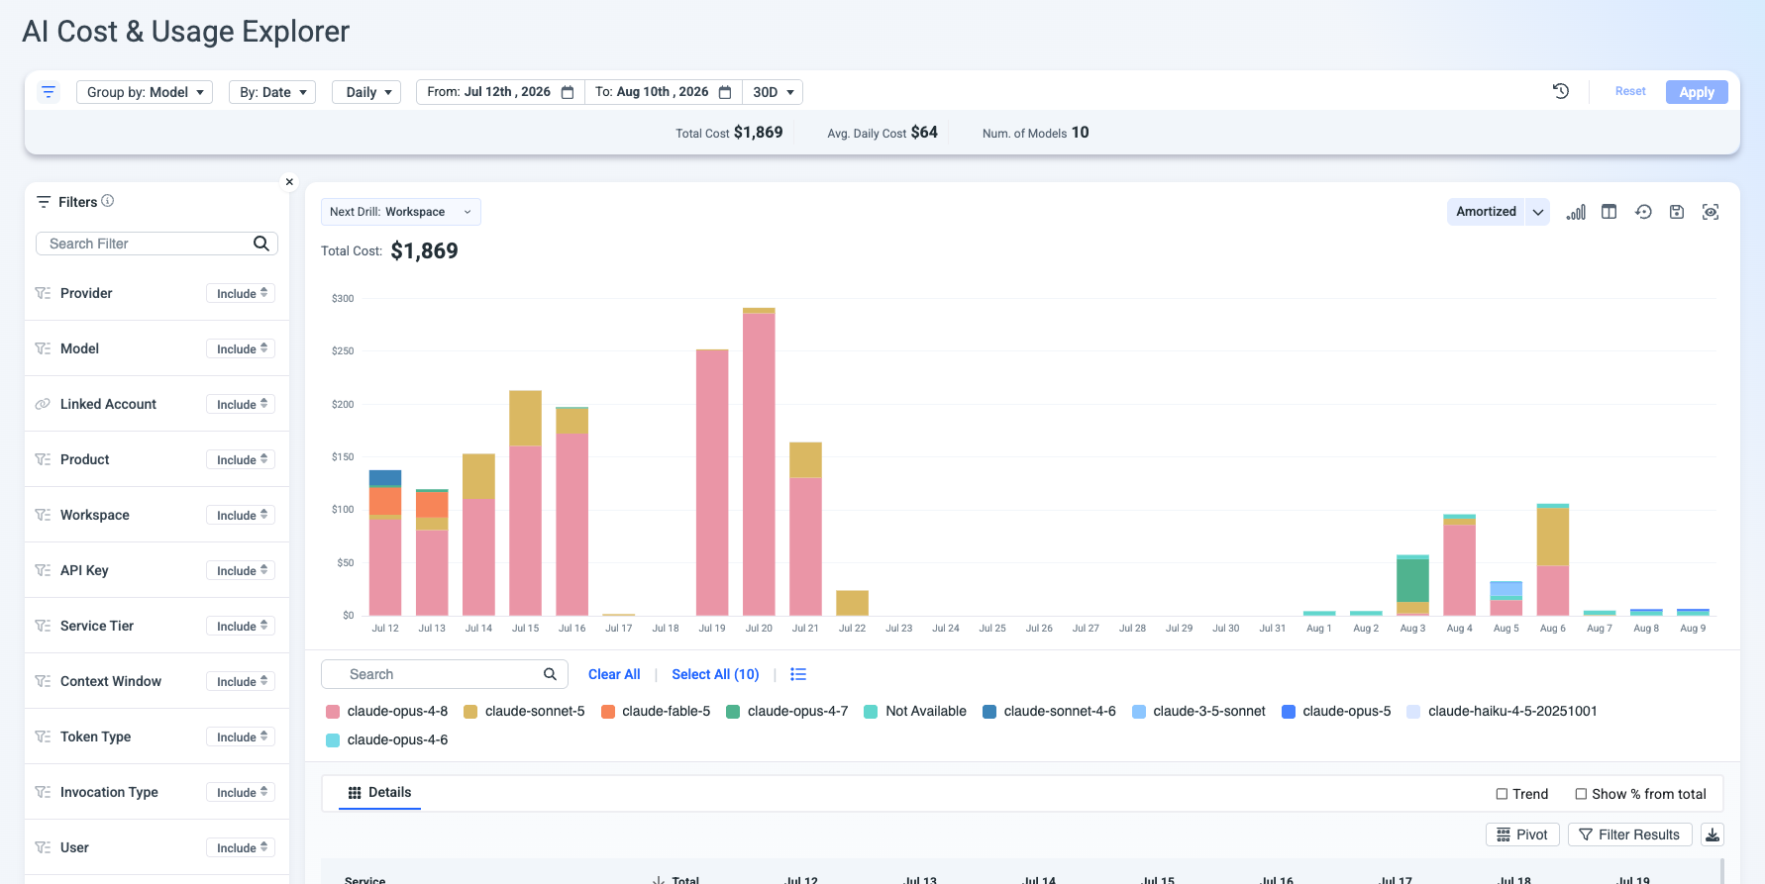Click the Apply button

[x=1697, y=92]
